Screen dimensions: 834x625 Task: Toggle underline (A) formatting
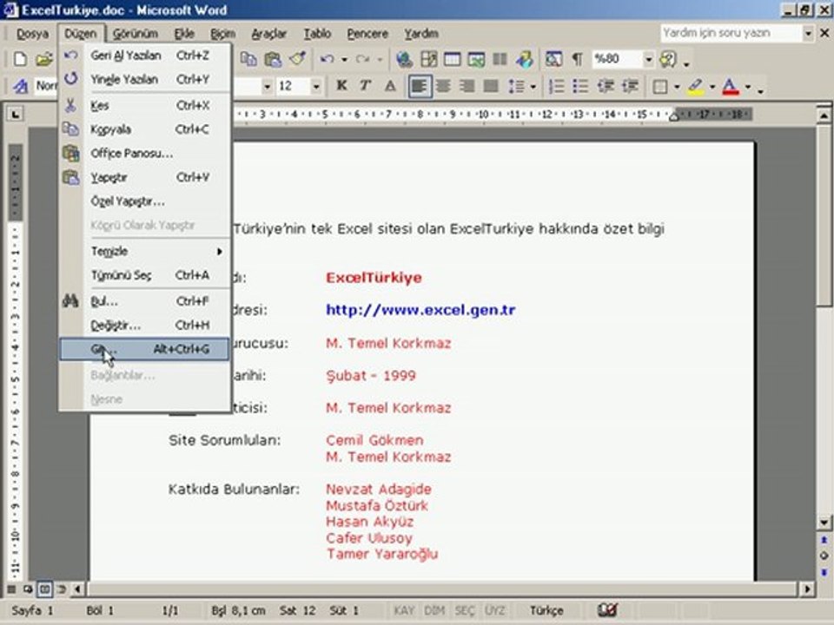click(390, 86)
